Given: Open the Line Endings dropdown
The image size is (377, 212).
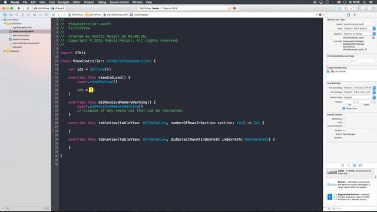Looking at the screenshot, I should tap(359, 92).
